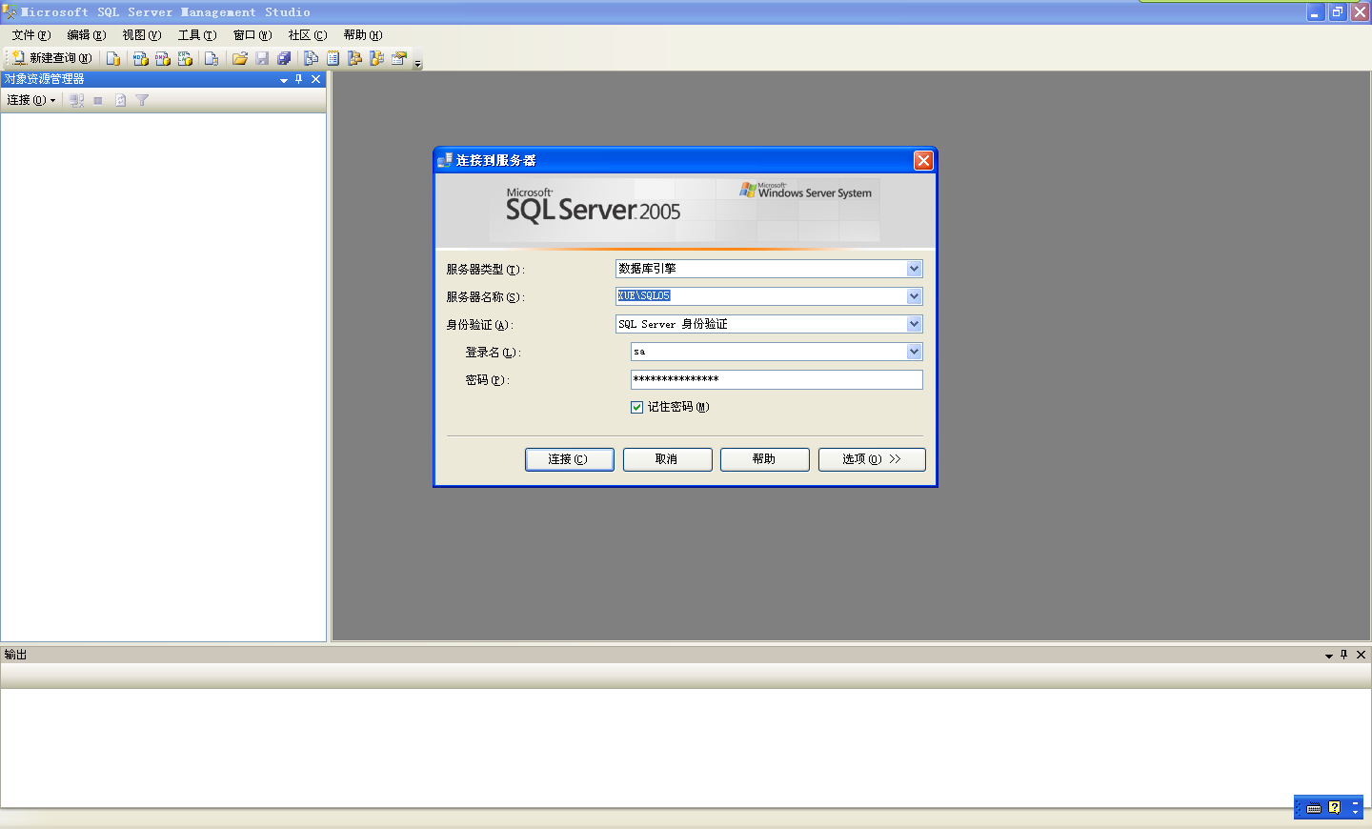Click the Refresh icon in Object Explorer

click(x=120, y=100)
